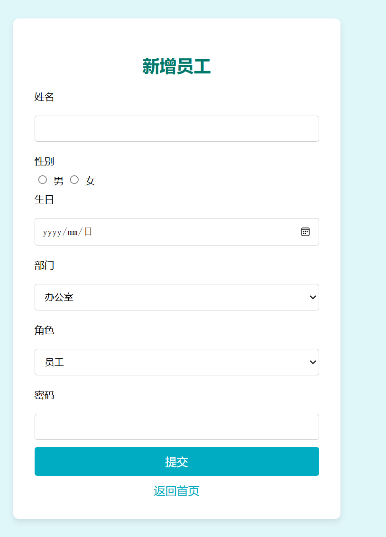Click the chevron arrow on 办公室 select
The height and width of the screenshot is (537, 386).
coord(312,297)
